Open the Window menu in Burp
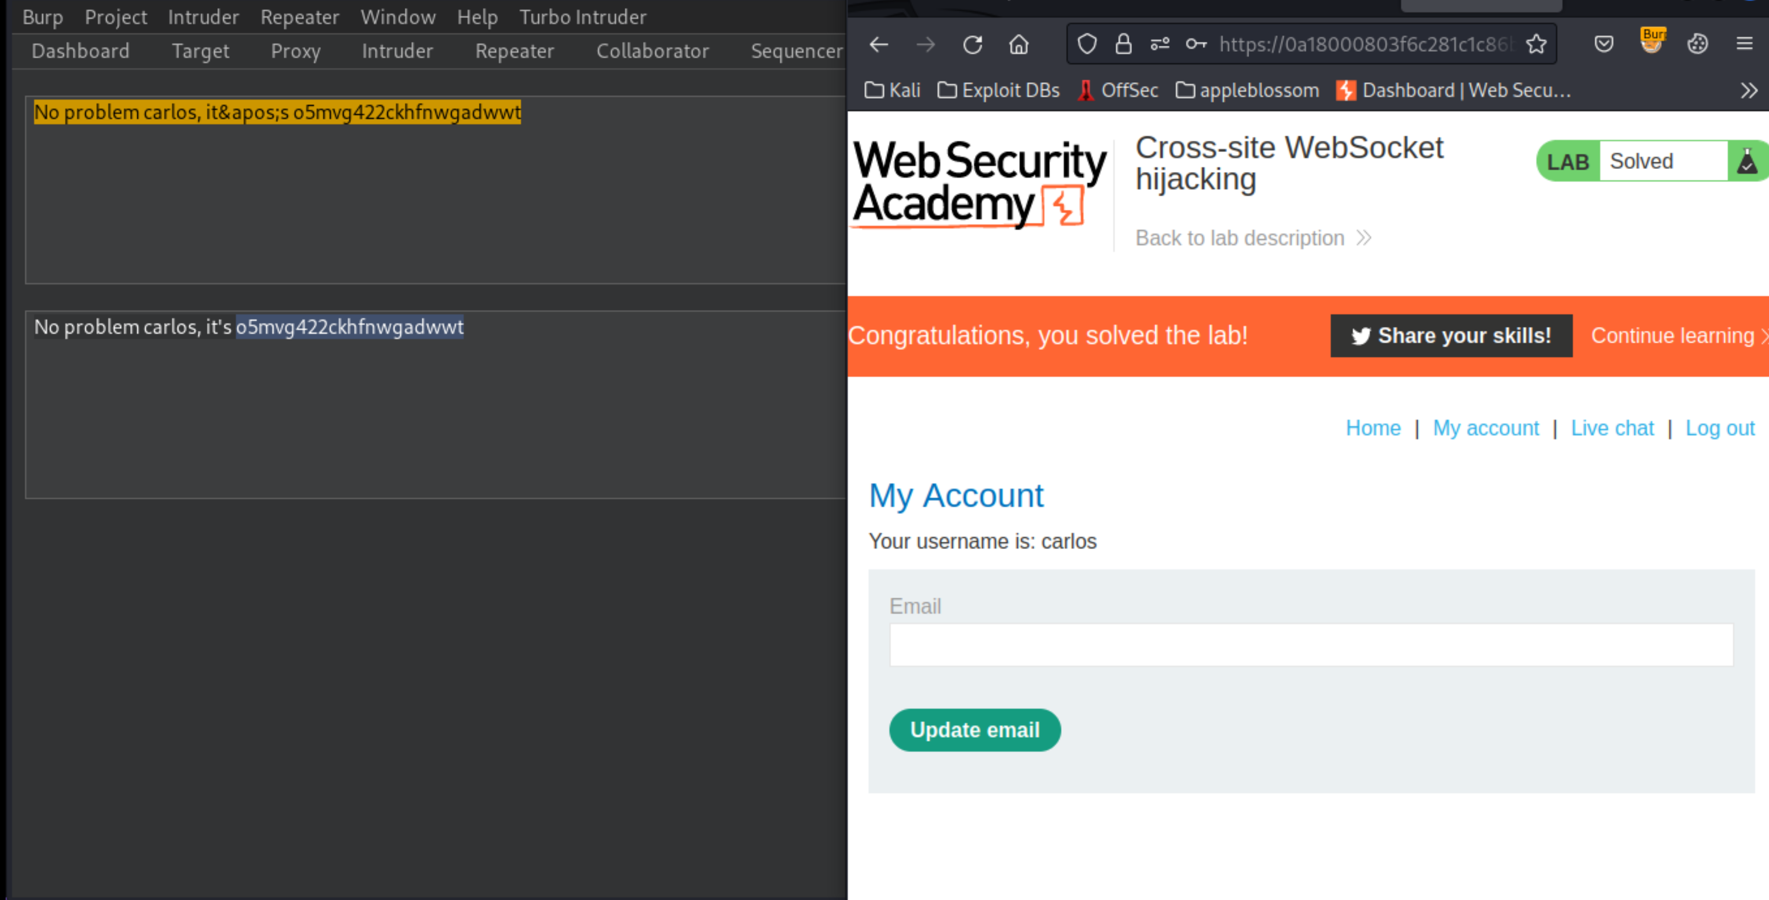Screen dimensions: 1769x900 (x=398, y=17)
